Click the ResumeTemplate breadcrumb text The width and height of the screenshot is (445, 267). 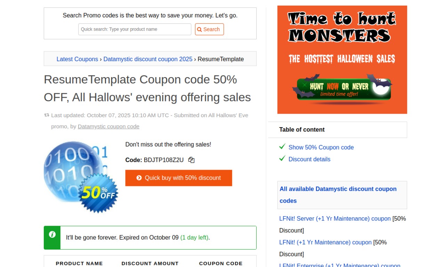[221, 59]
